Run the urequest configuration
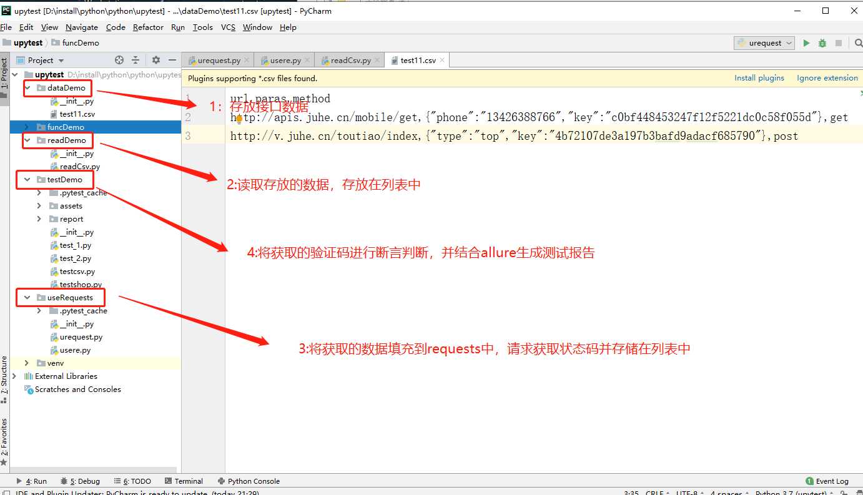The height and width of the screenshot is (495, 863). click(x=806, y=43)
